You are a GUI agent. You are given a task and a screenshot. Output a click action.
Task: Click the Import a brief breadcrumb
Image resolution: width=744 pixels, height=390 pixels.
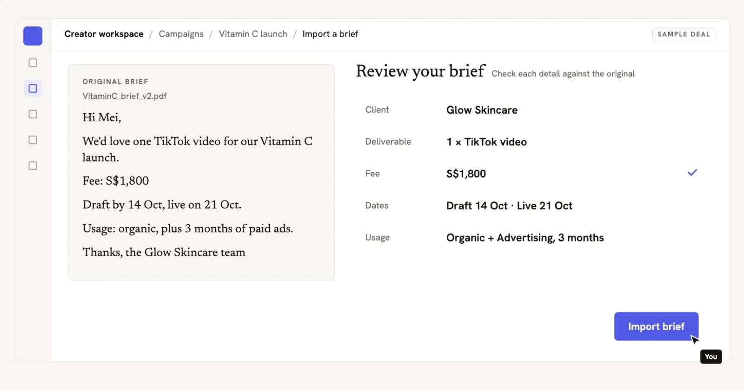pos(330,34)
